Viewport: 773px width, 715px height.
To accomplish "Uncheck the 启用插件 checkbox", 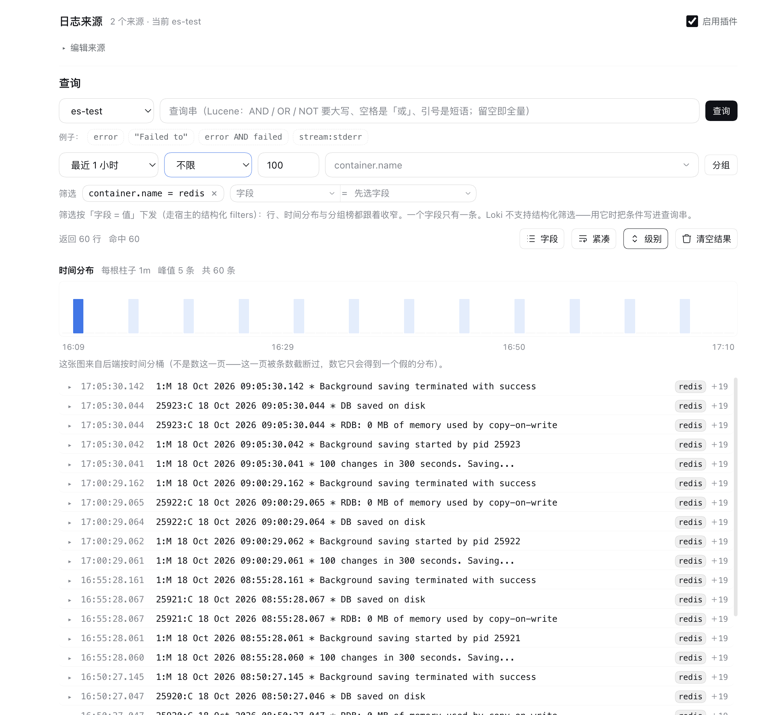I will pos(691,21).
